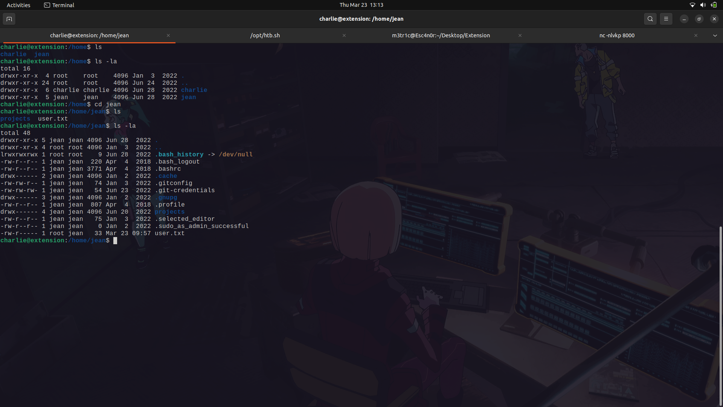The height and width of the screenshot is (407, 723).
Task: Click the battery indicator icon
Action: [x=714, y=5]
